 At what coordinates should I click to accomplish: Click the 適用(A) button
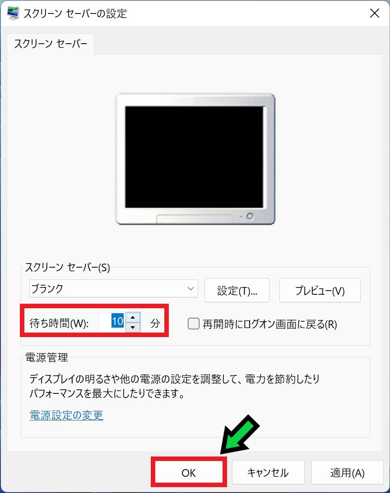(x=347, y=473)
